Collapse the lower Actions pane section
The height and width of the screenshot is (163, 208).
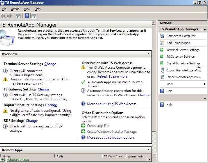click(x=204, y=98)
